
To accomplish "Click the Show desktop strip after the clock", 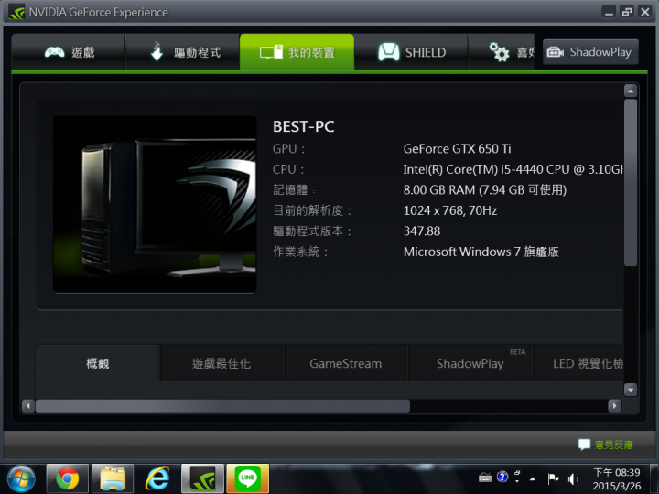I will (x=654, y=478).
